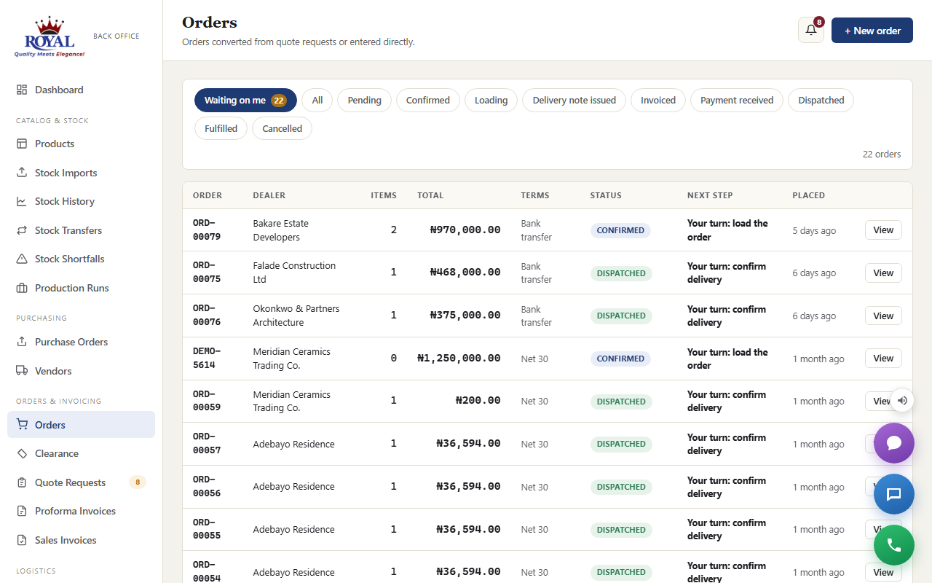This screenshot has width=932, height=583.
Task: Click the Royal logo
Action: tap(50, 37)
